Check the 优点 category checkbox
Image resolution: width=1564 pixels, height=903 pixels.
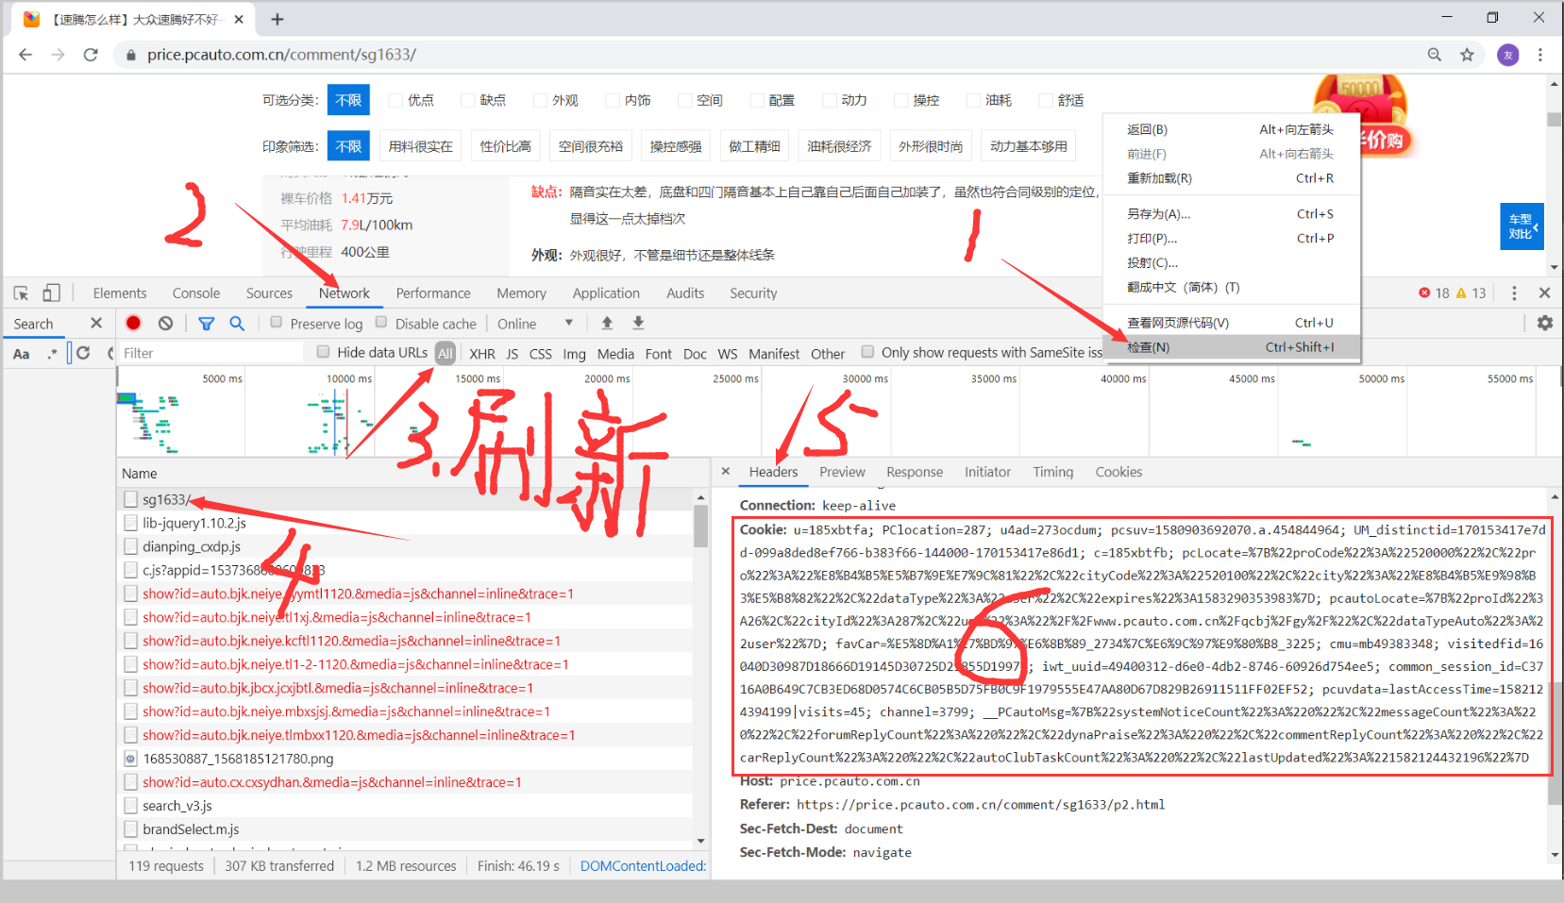pos(395,100)
